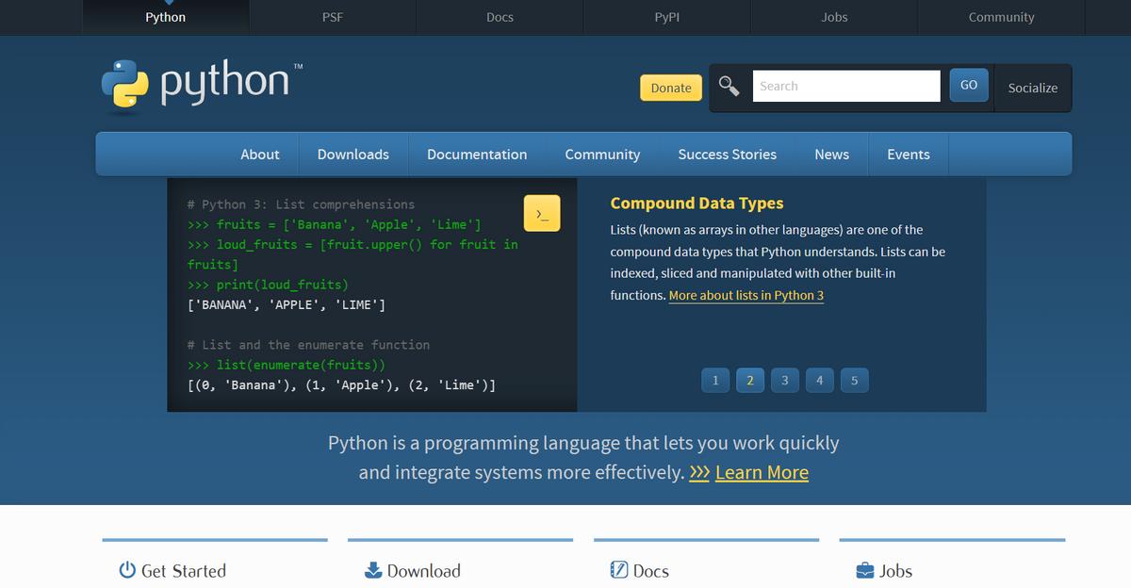Launch the interactive shell yellow button
1131x588 pixels.
pos(542,214)
